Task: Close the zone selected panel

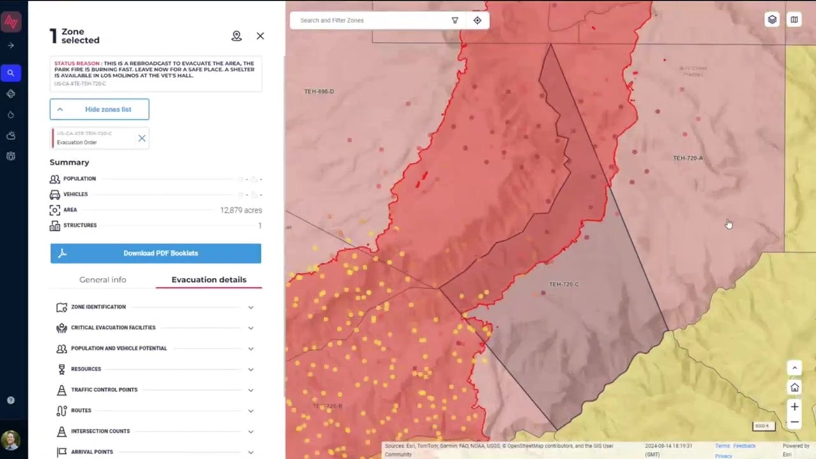Action: click(x=260, y=36)
